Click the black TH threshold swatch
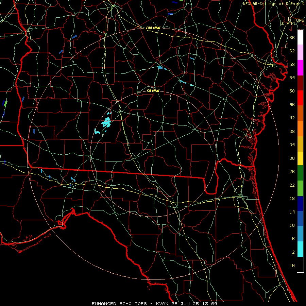Screen dimensions: 306x306 300,265
